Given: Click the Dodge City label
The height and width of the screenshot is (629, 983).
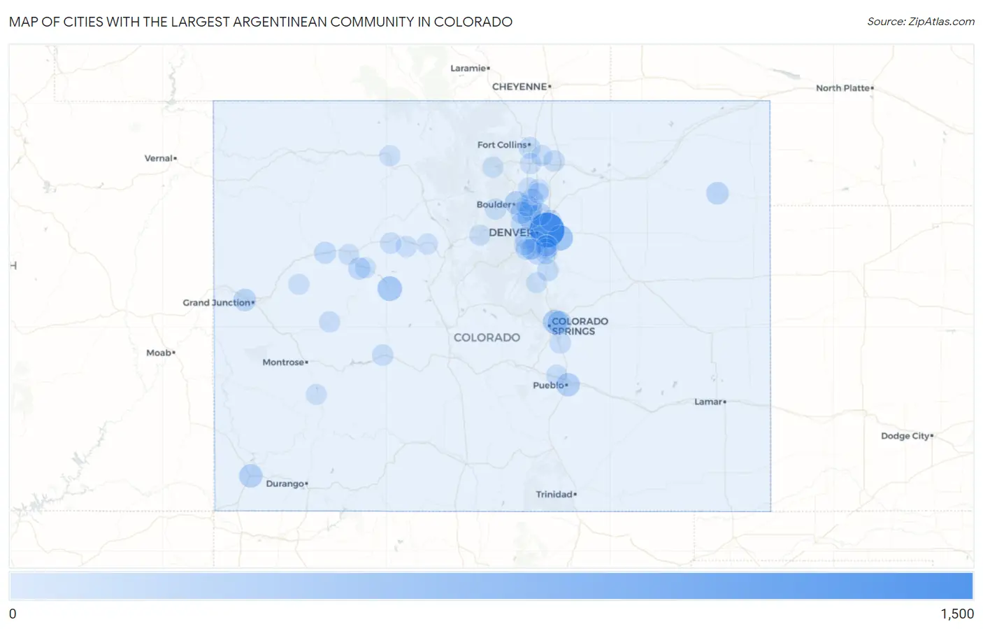Looking at the screenshot, I should (x=907, y=436).
